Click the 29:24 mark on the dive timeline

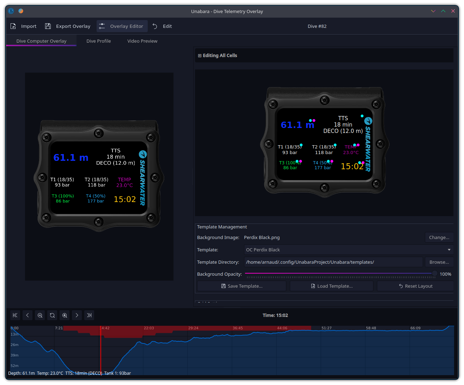click(193, 328)
